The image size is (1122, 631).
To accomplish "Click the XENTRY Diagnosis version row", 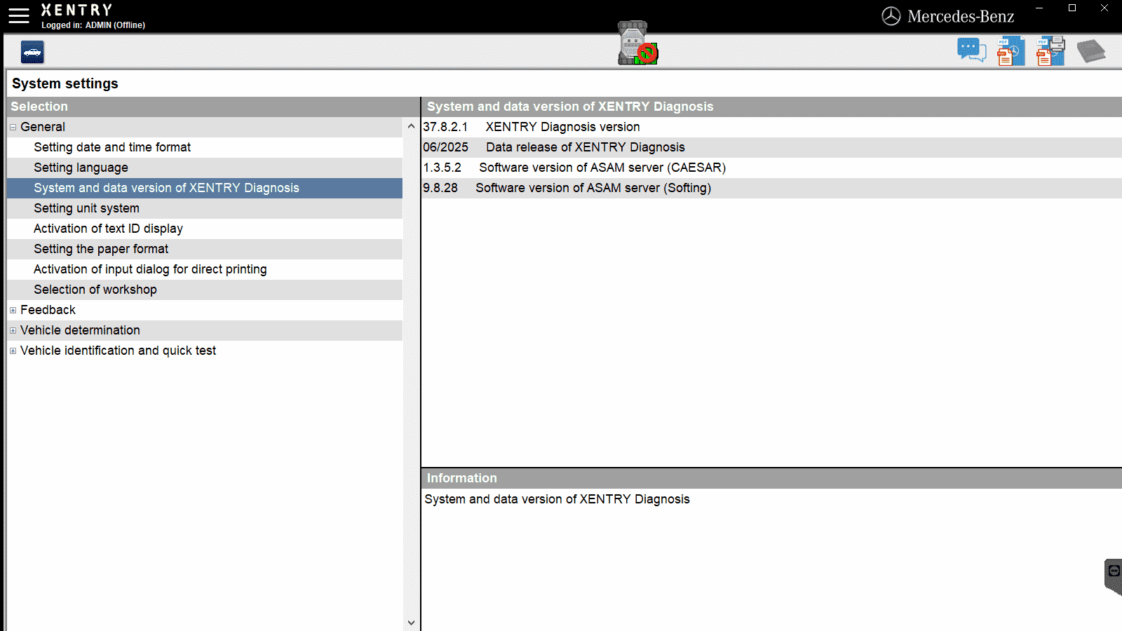I will (x=771, y=127).
